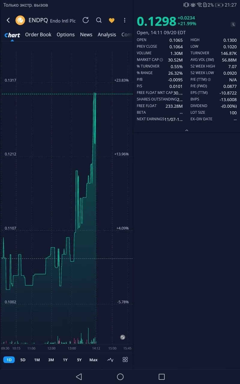
Task: Open the search magnifier icon
Action: pyautogui.click(x=99, y=20)
